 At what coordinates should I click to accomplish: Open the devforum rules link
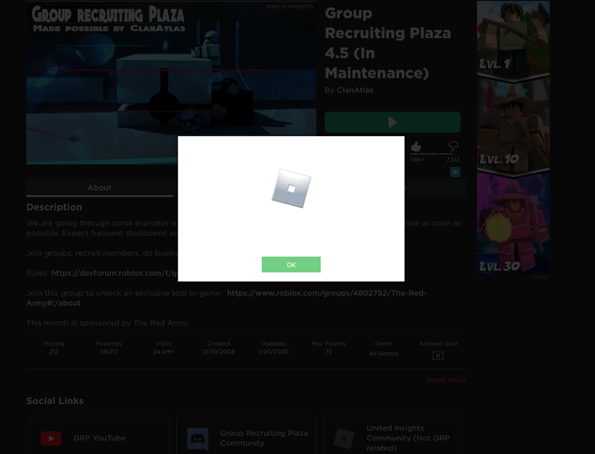[114, 273]
